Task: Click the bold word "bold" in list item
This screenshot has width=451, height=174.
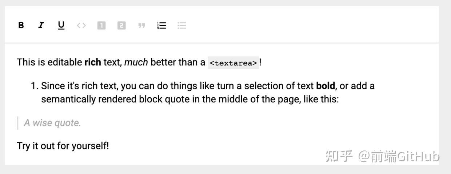Action: (326, 86)
